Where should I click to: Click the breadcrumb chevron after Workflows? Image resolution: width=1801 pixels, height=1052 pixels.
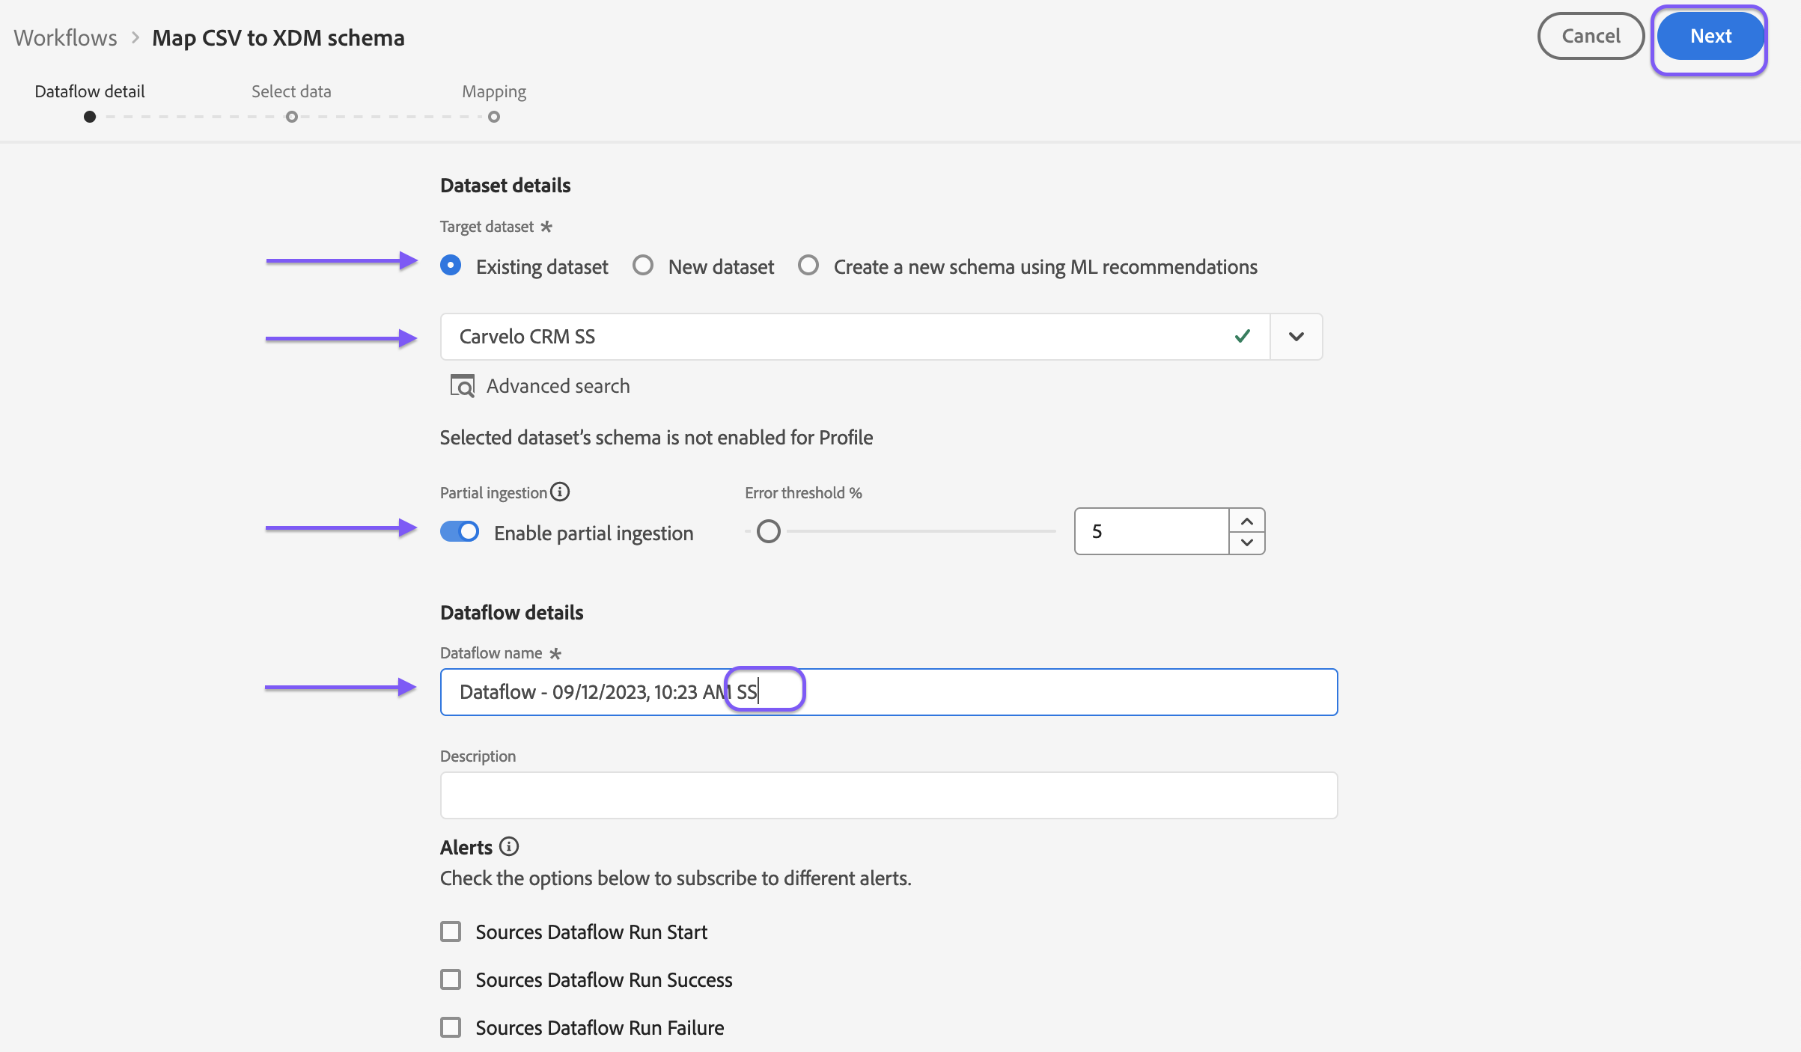[135, 37]
